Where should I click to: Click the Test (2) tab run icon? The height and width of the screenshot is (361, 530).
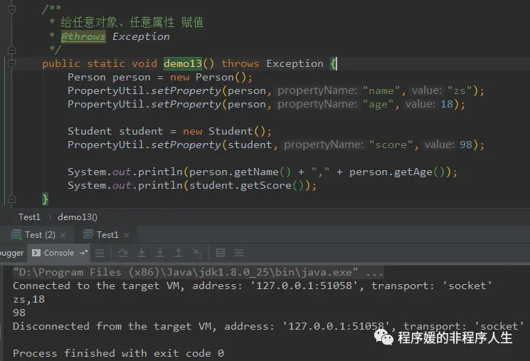[16, 234]
